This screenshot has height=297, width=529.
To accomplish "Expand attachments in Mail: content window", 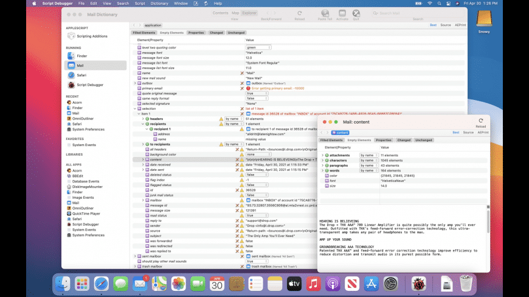I will coord(322,155).
